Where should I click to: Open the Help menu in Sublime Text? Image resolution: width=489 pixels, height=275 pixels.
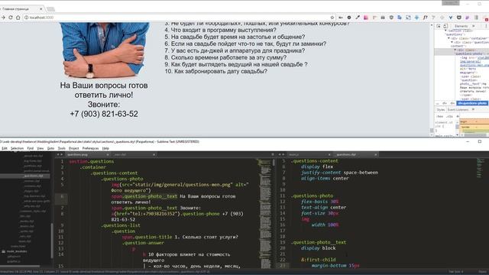pyautogui.click(x=105, y=148)
